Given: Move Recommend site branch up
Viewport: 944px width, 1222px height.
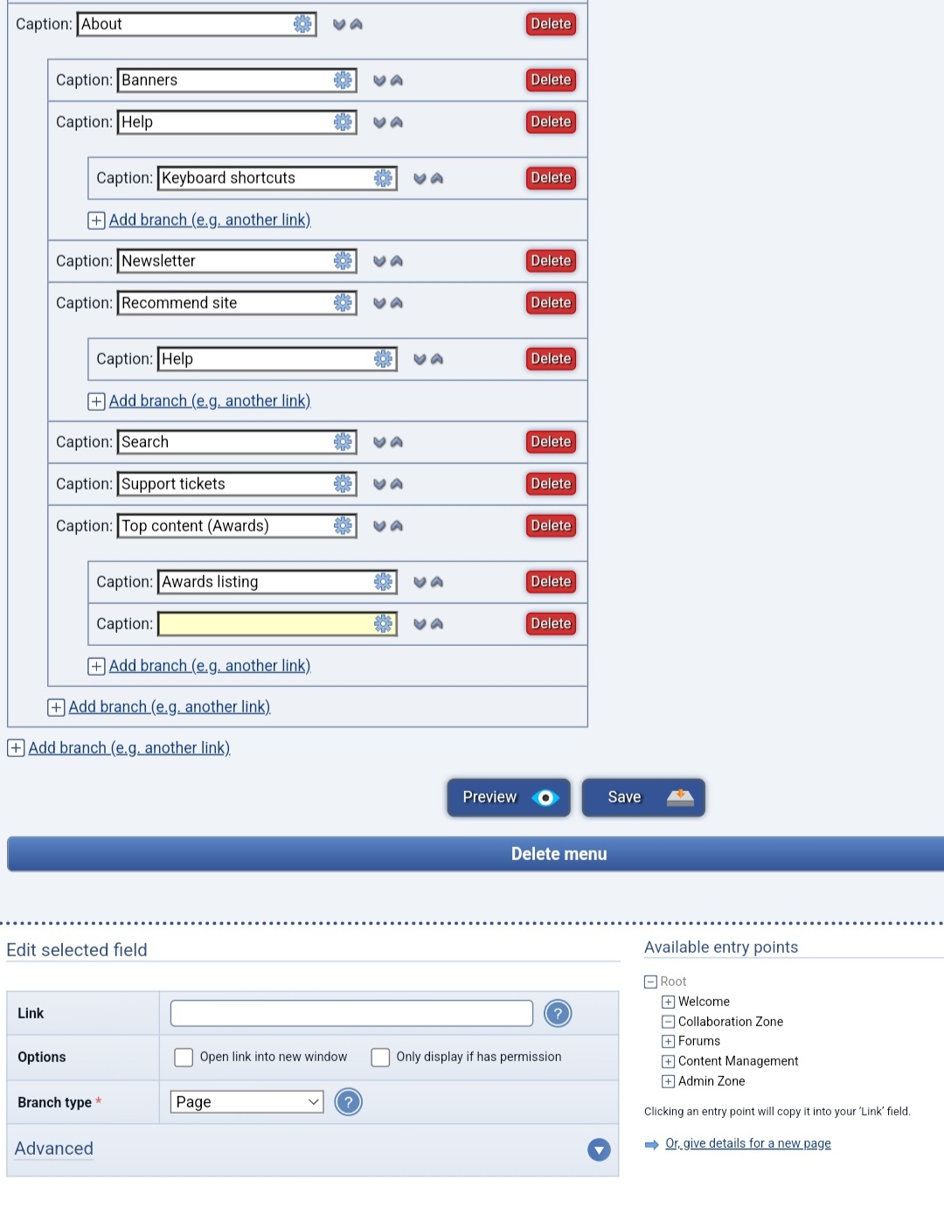Looking at the screenshot, I should (x=397, y=303).
